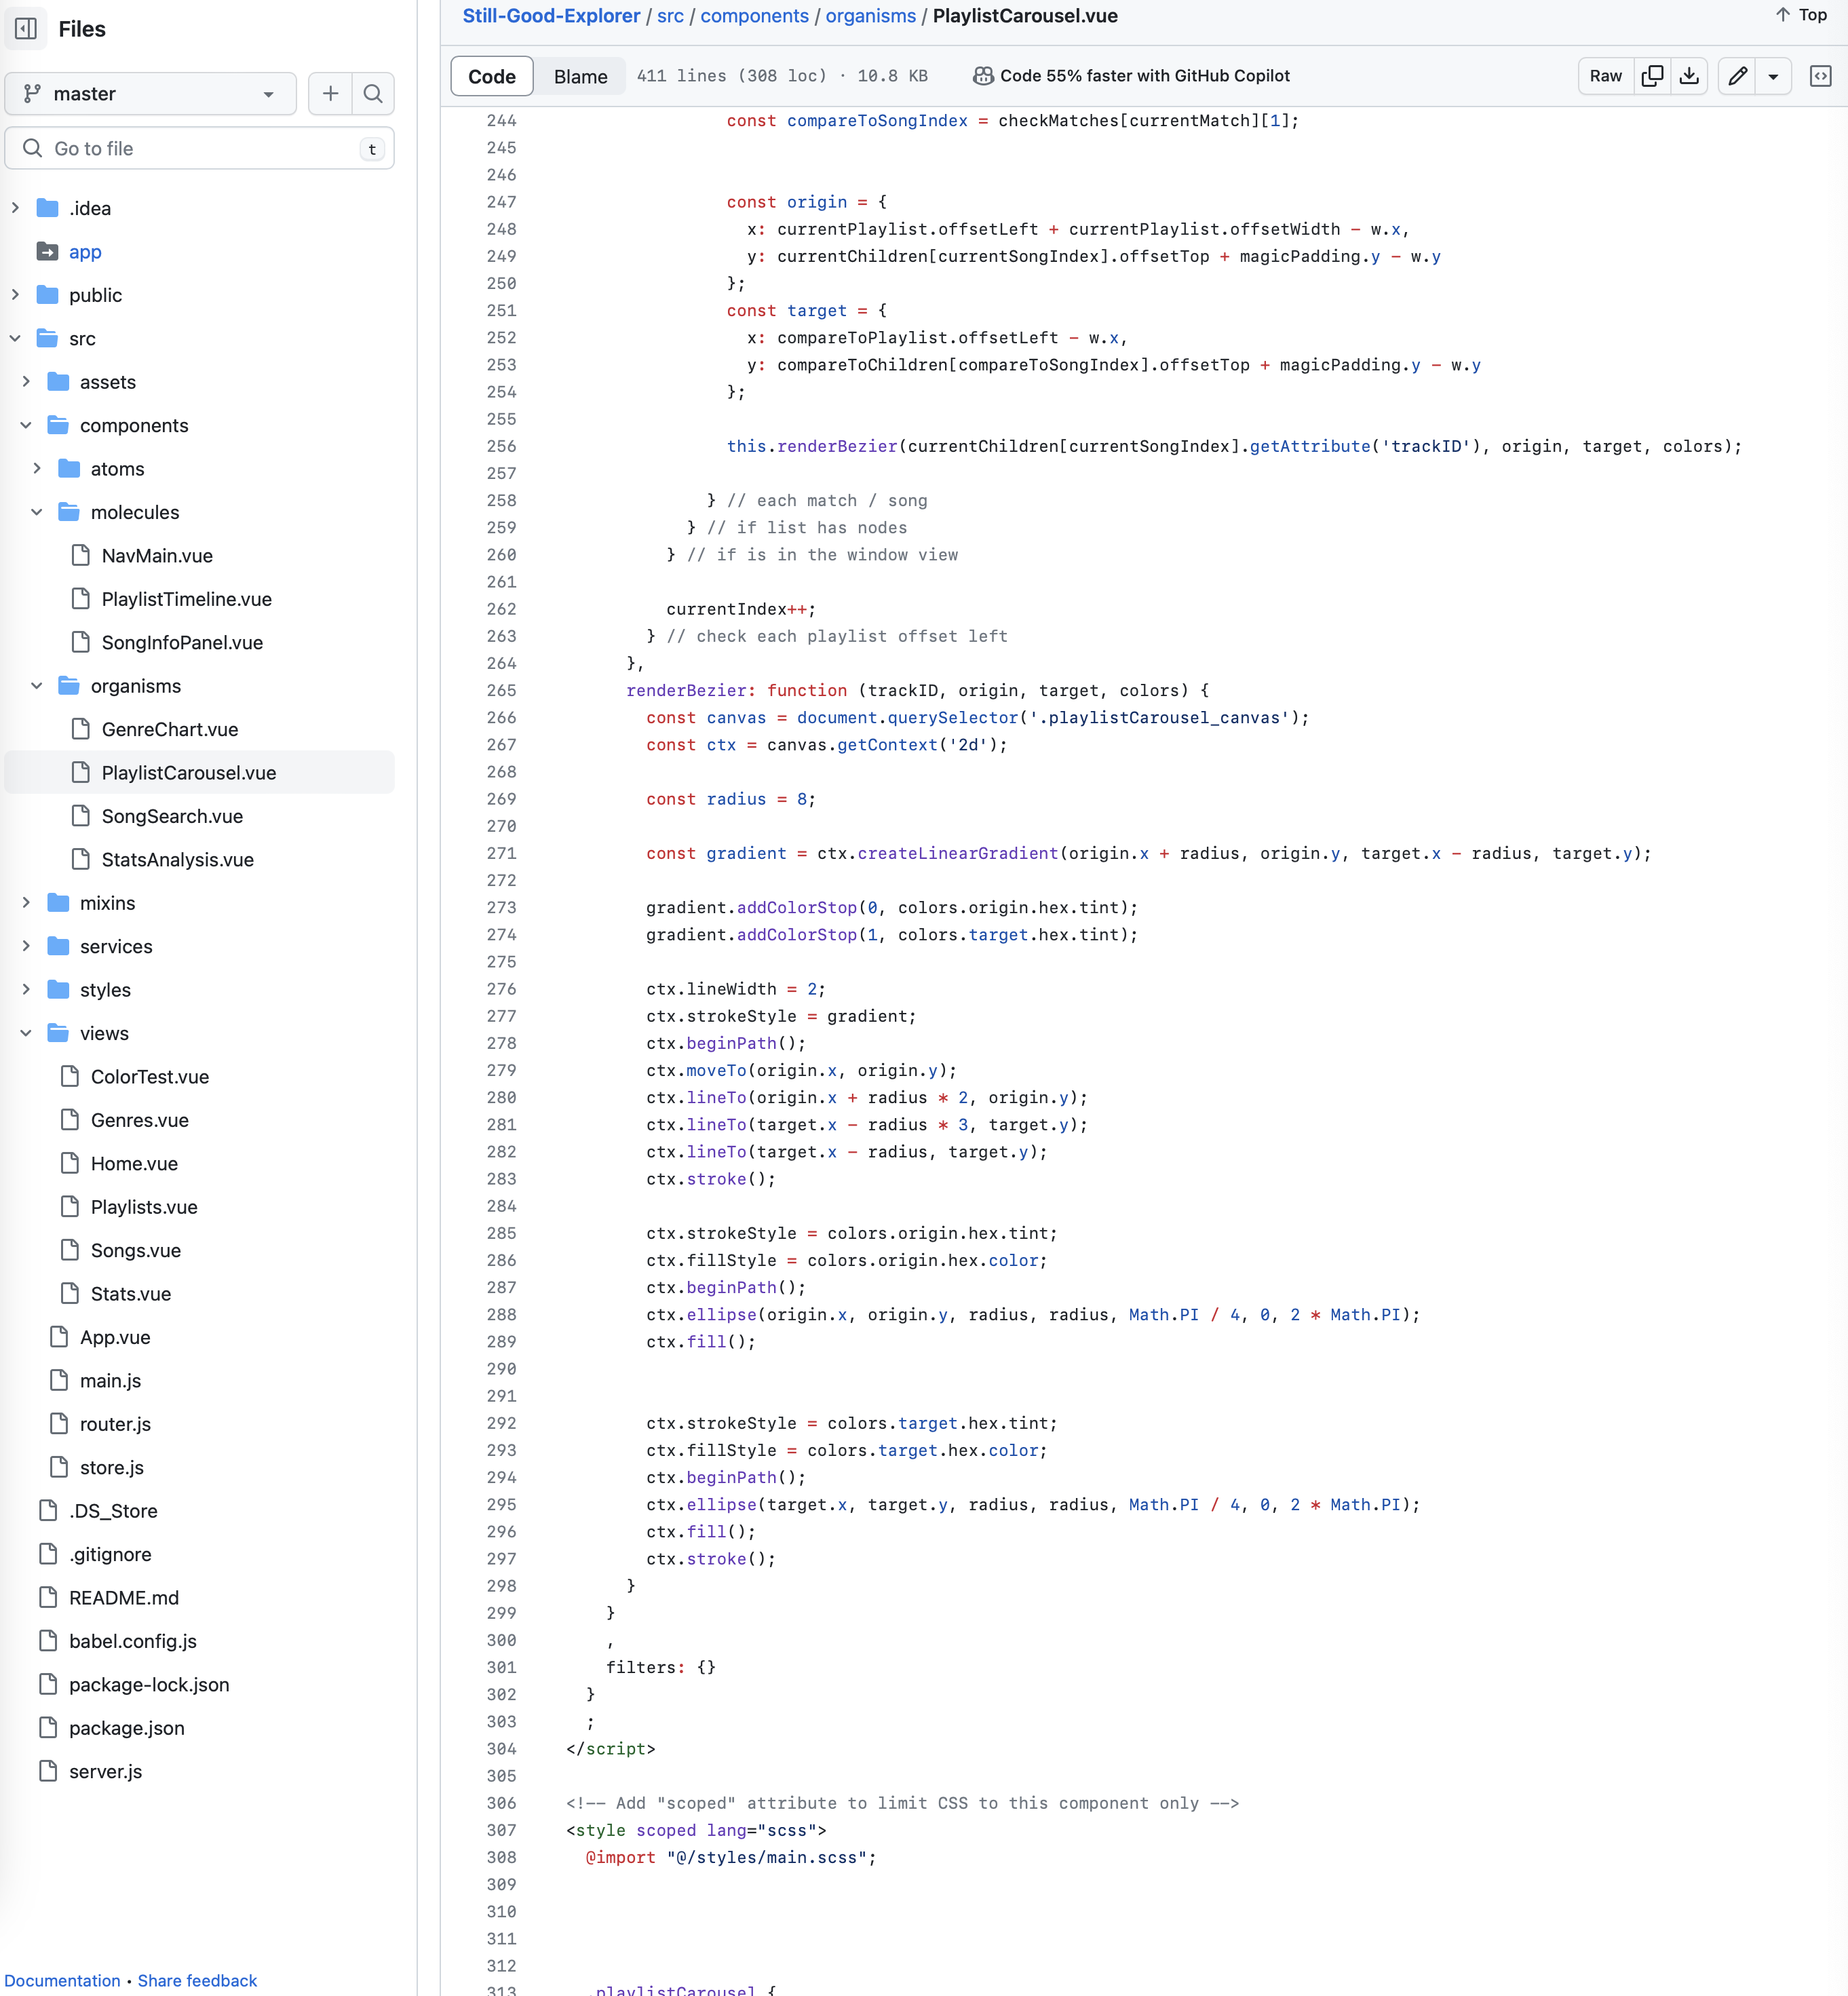
Task: Open the master branch selector
Action: (151, 93)
